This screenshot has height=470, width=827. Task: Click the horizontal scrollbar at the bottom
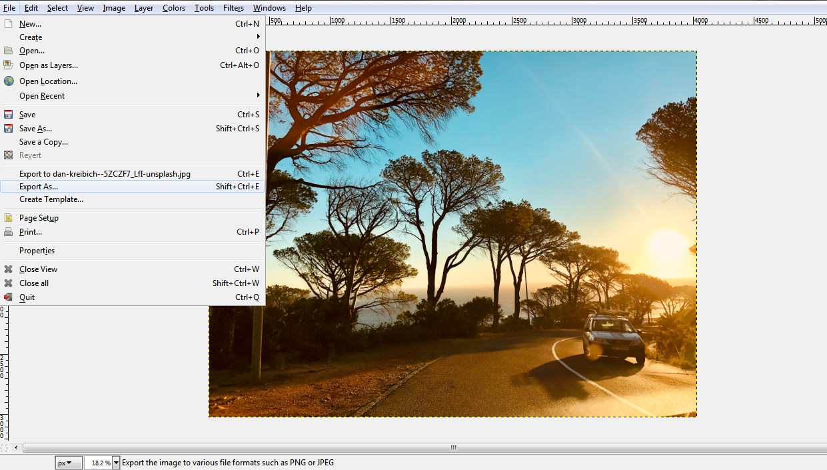(452, 447)
